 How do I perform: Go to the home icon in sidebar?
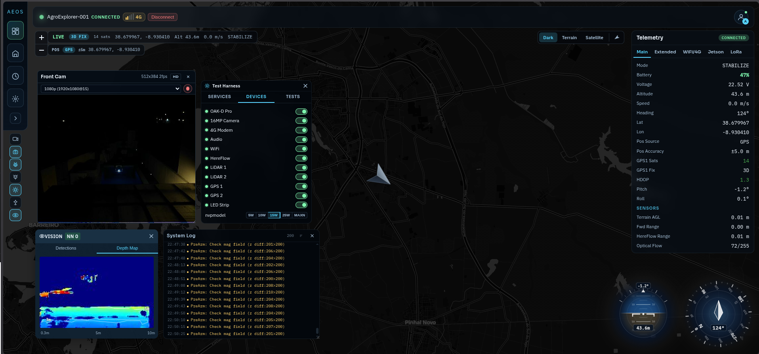click(15, 53)
